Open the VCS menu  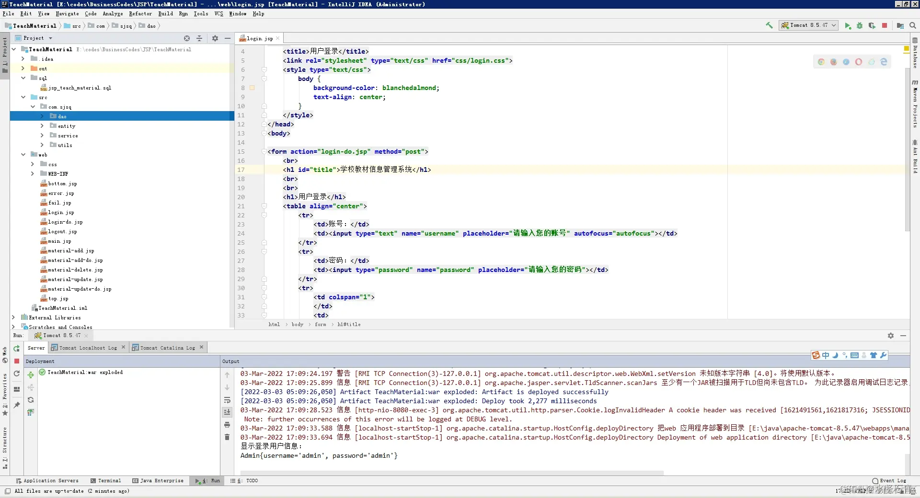pyautogui.click(x=218, y=14)
